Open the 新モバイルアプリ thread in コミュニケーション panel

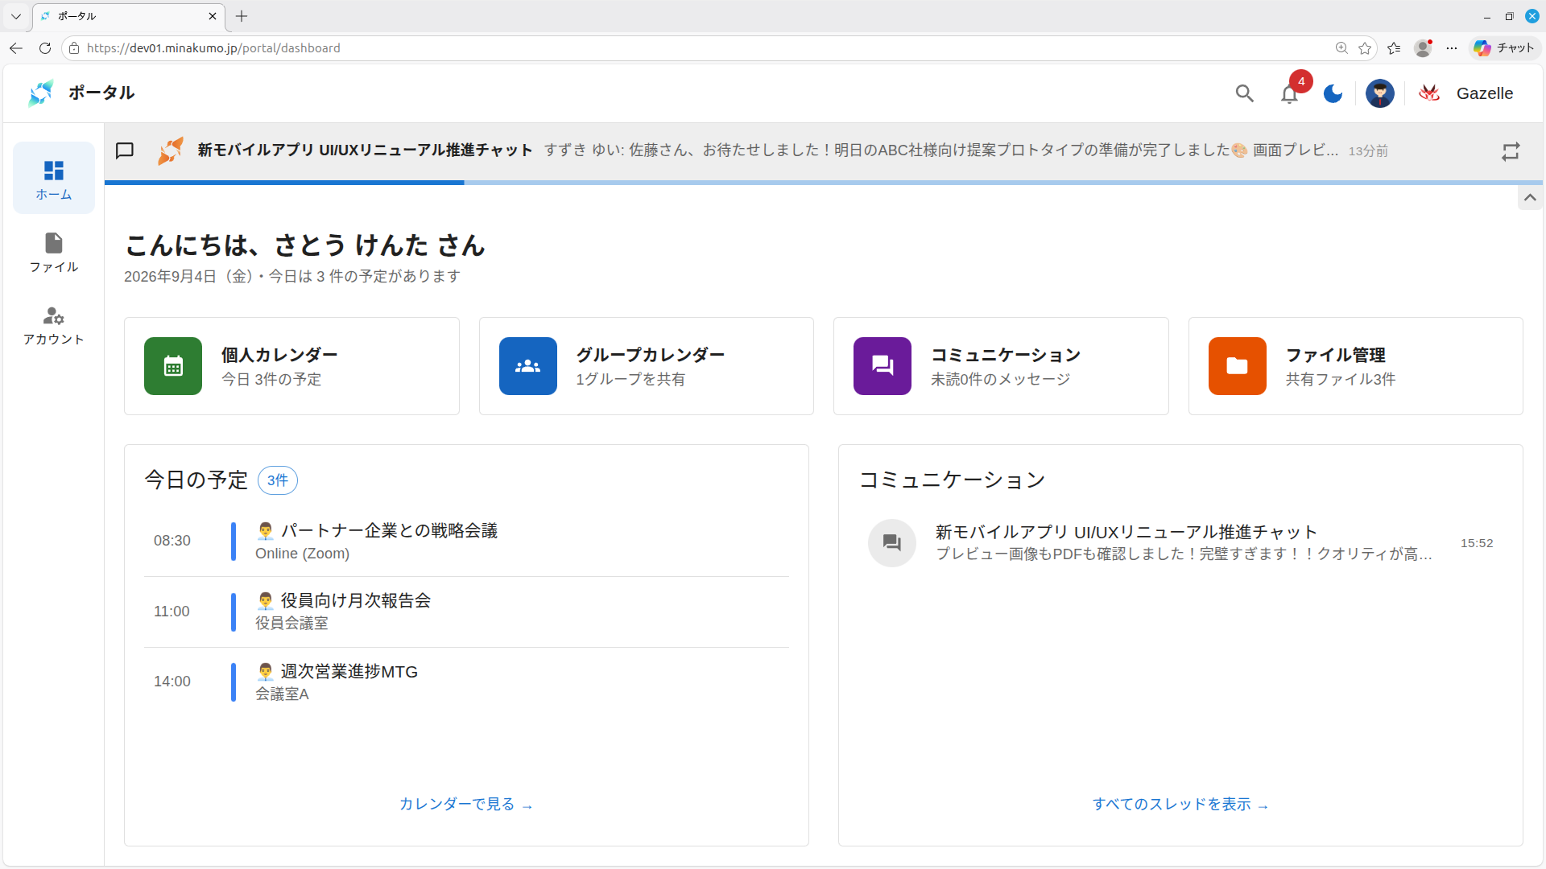point(1180,543)
